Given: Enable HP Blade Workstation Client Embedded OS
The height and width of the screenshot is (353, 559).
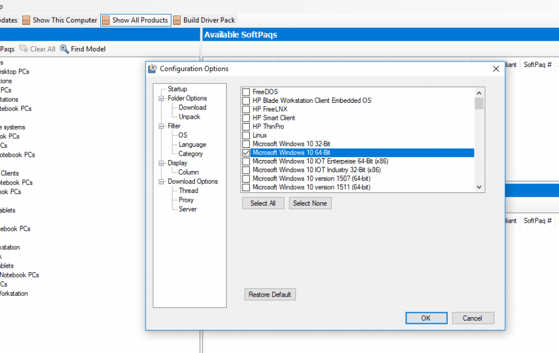Looking at the screenshot, I should (246, 100).
